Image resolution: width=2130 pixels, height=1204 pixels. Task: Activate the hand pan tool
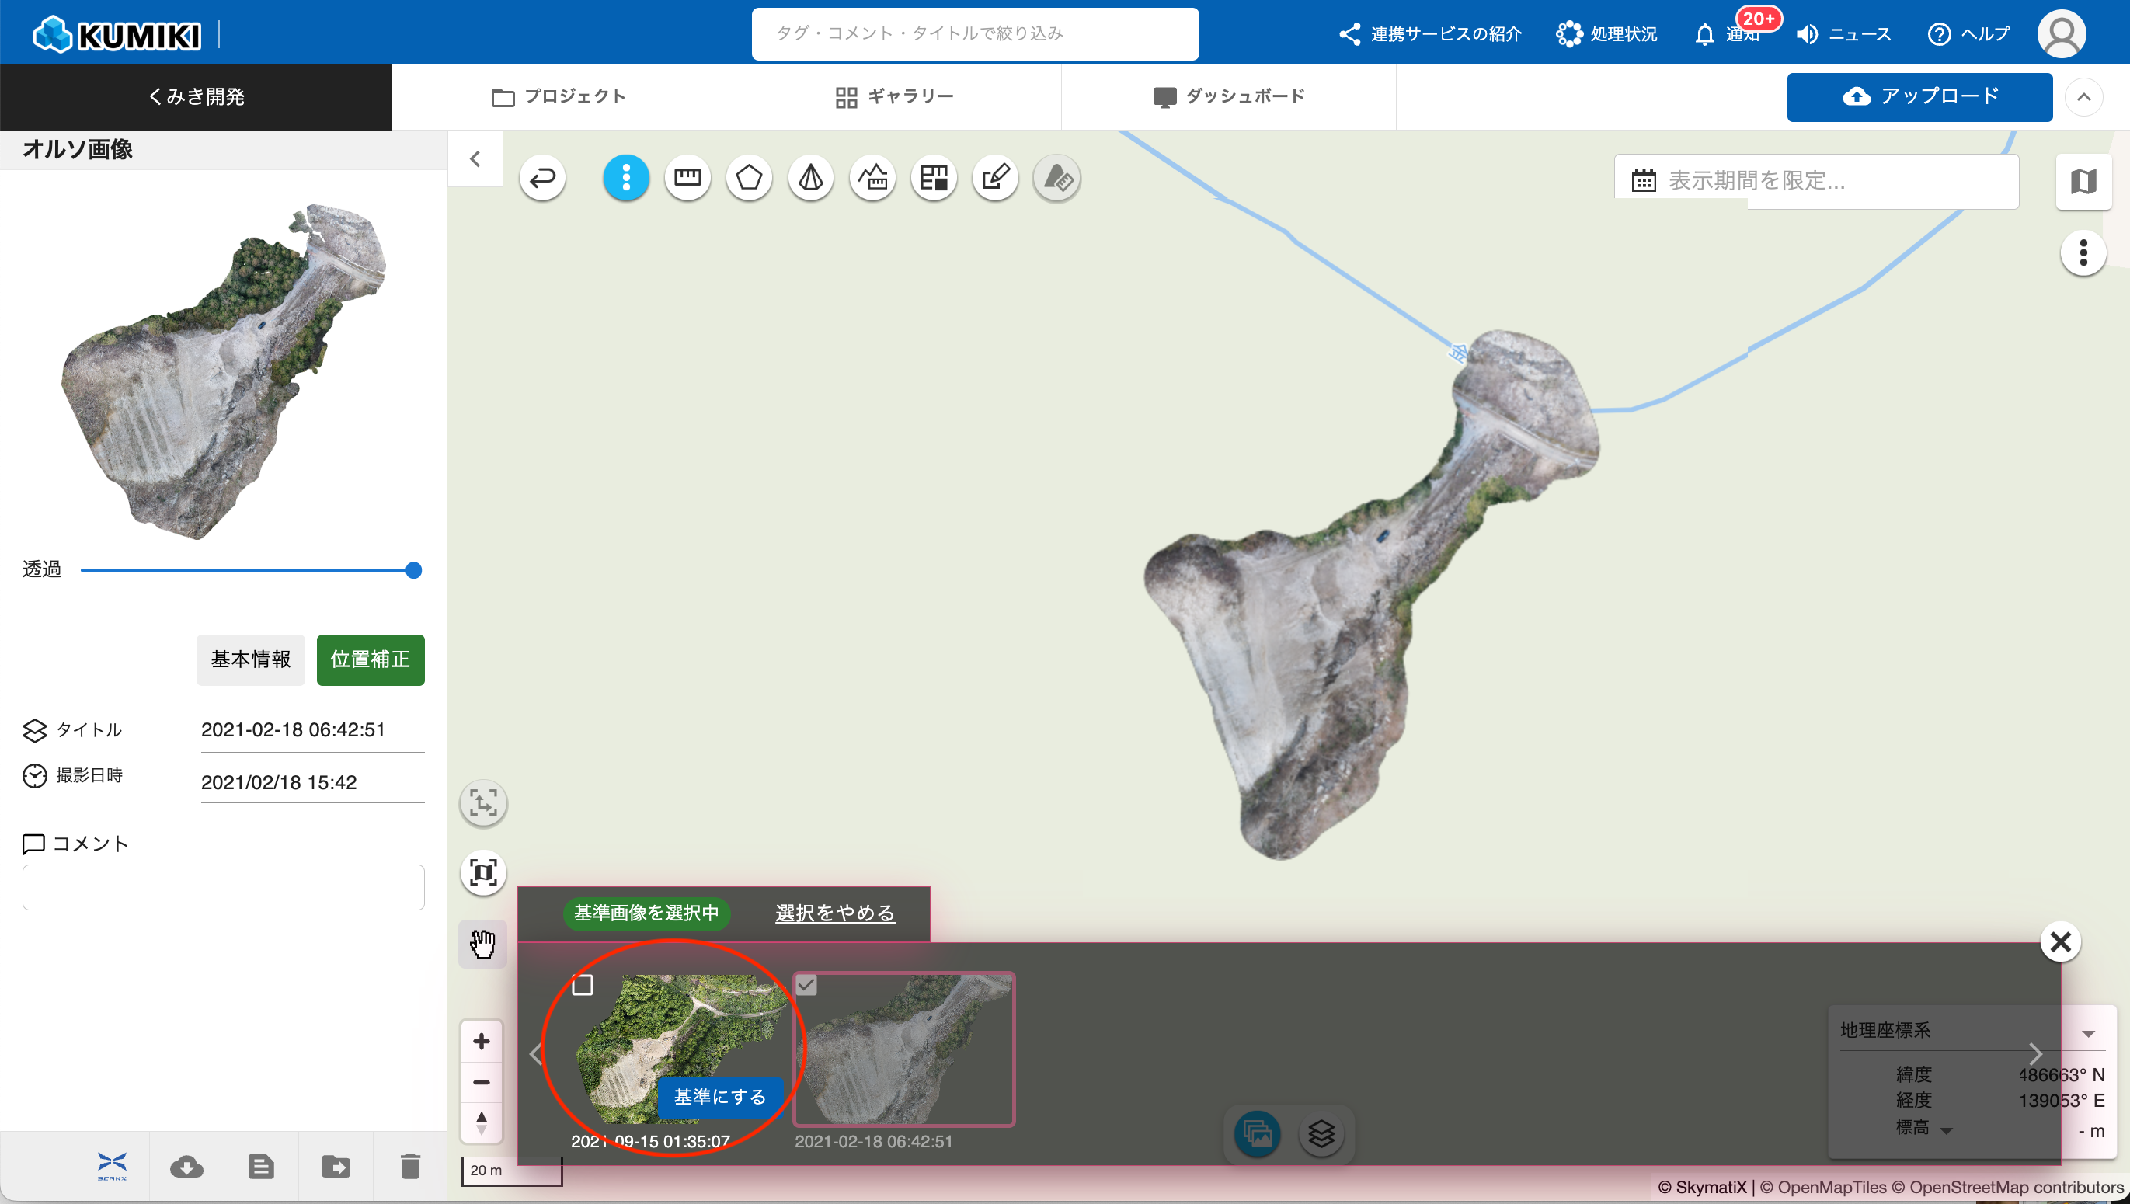point(483,944)
